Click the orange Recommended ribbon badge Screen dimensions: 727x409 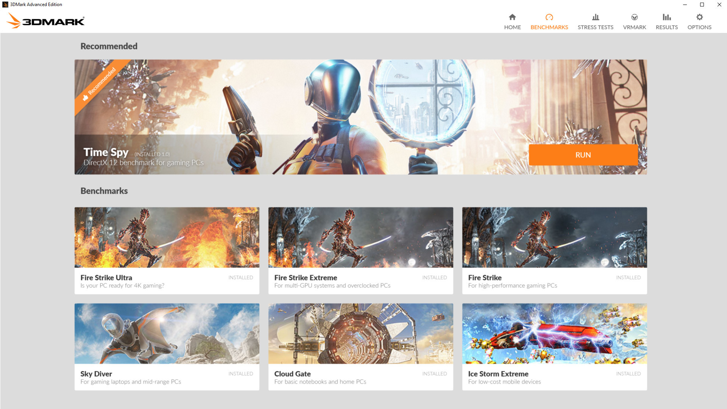[x=101, y=84]
